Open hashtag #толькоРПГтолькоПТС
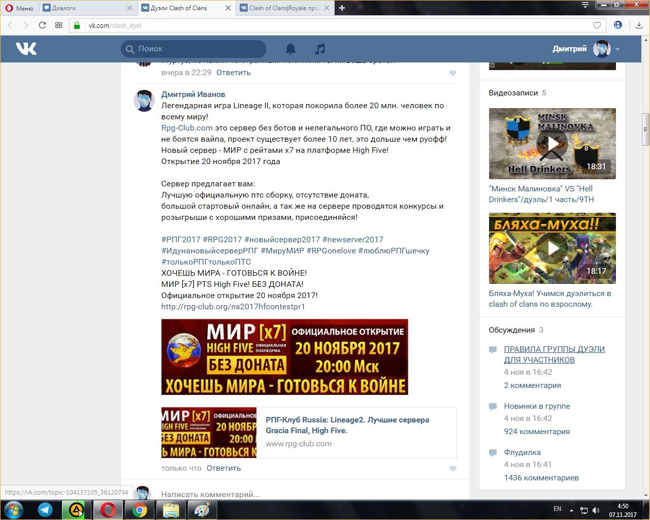Viewport: 650px width, 520px height. (x=206, y=262)
